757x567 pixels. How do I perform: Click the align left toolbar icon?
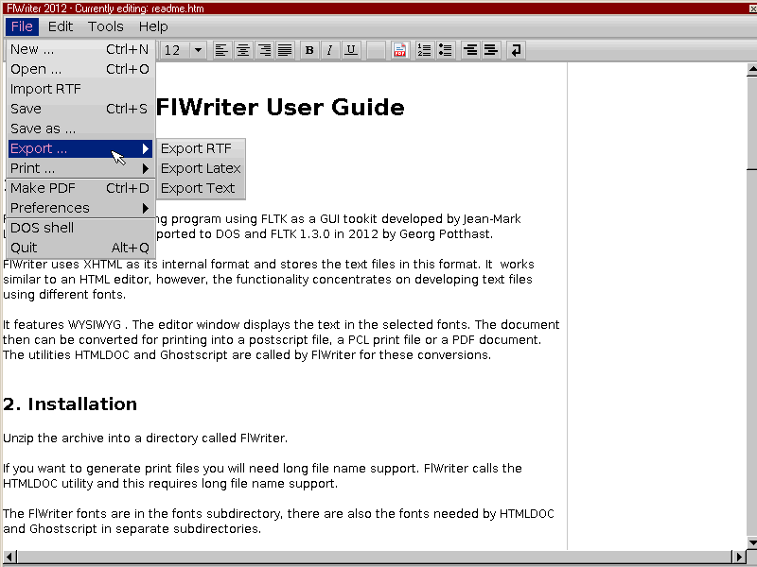pyautogui.click(x=222, y=50)
